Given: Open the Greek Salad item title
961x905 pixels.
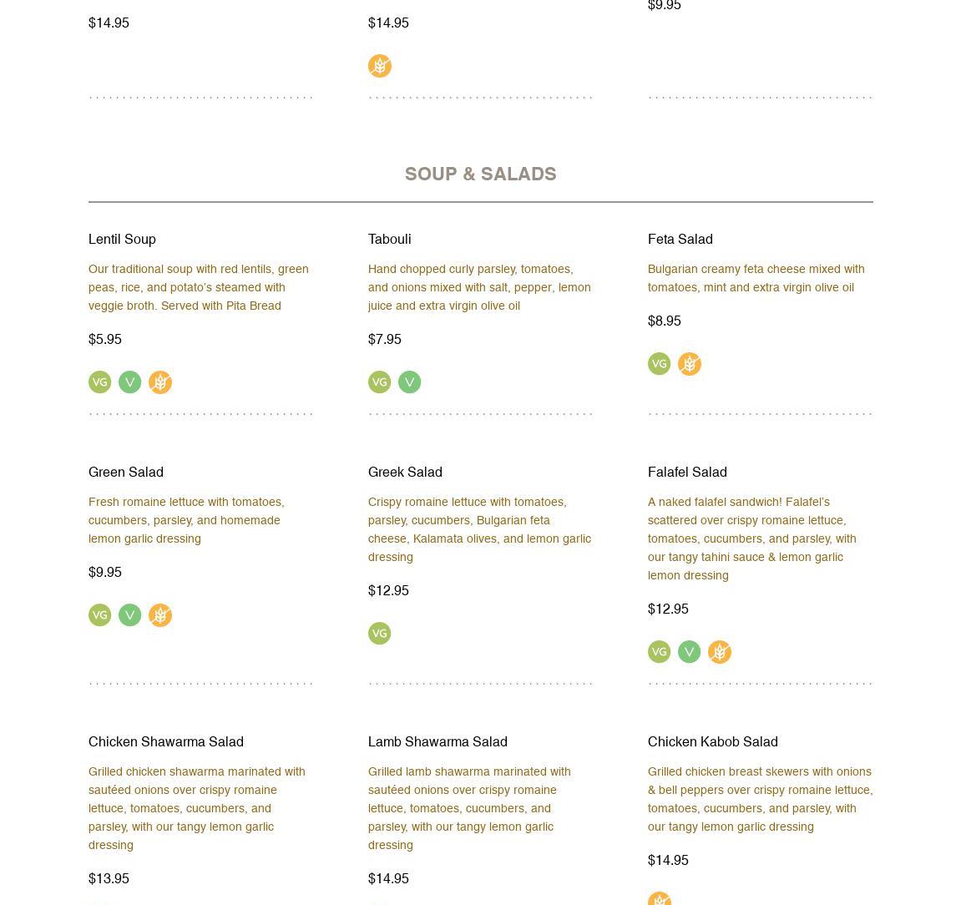Looking at the screenshot, I should [x=405, y=473].
